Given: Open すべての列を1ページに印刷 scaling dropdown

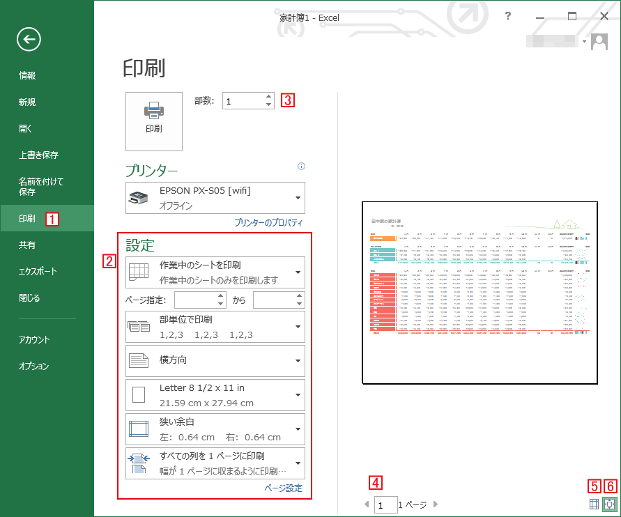Looking at the screenshot, I should pyautogui.click(x=215, y=463).
